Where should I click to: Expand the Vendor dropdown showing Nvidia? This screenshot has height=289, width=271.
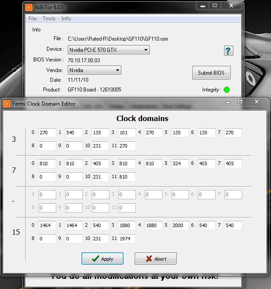(94, 70)
